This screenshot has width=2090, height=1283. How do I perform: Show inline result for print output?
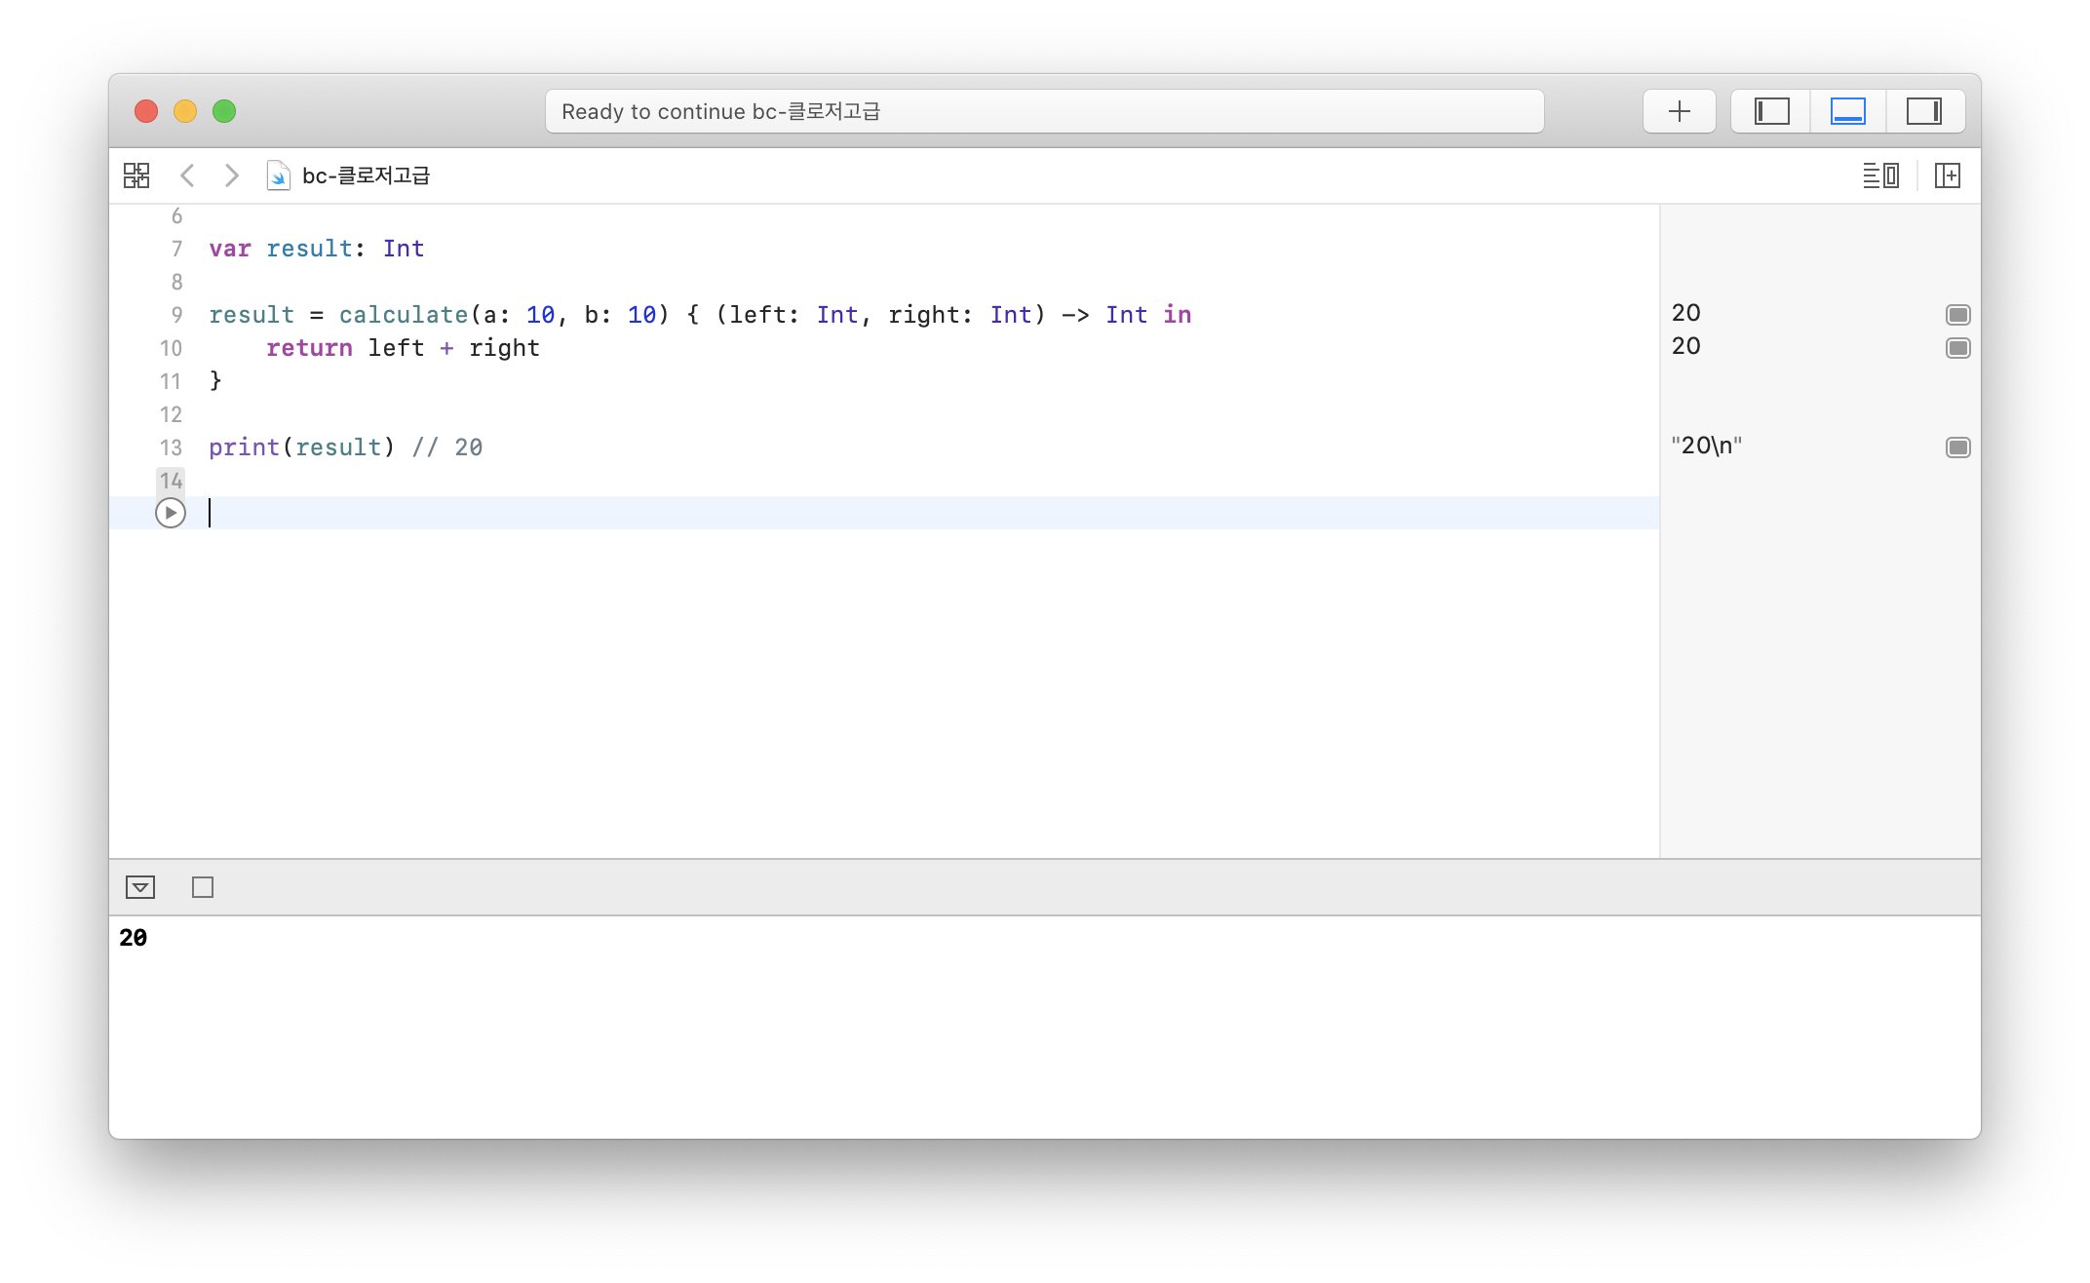[1957, 447]
